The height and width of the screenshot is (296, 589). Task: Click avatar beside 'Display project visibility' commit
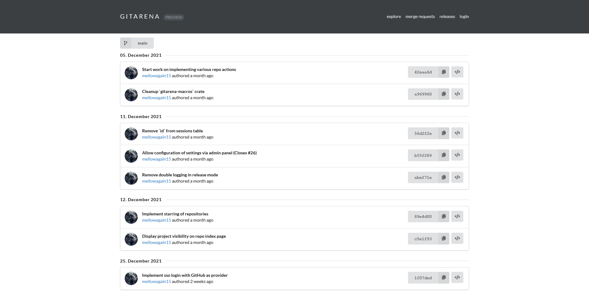pos(131,239)
